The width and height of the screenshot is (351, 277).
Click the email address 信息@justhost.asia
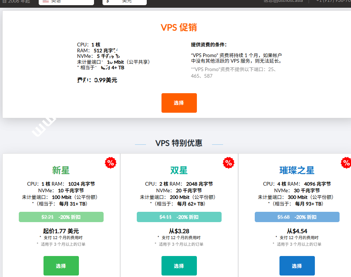[284, 1]
